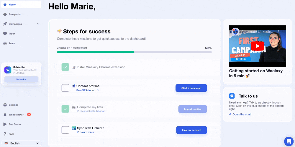Uncheck the Complete my lists checkbox
This screenshot has width=295, height=147.
65,109
